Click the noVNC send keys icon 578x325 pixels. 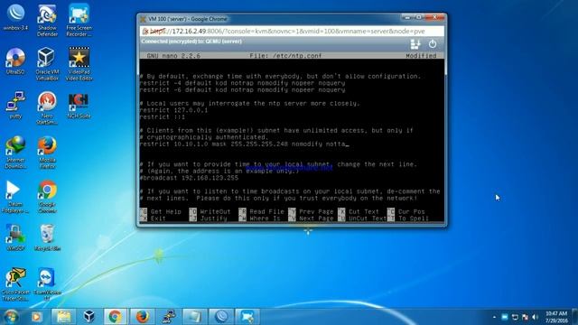(415, 44)
